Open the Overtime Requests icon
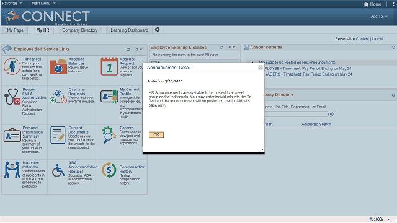The height and width of the screenshot is (223, 397). tap(58, 97)
